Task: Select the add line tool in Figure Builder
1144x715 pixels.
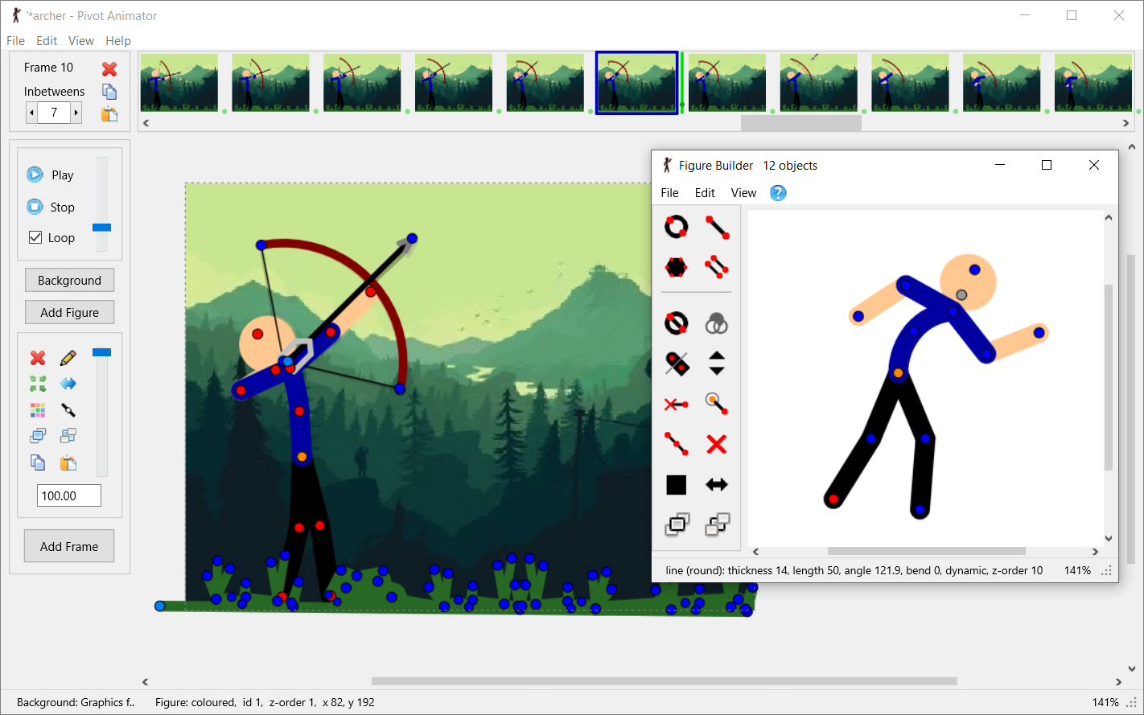Action: 717,227
